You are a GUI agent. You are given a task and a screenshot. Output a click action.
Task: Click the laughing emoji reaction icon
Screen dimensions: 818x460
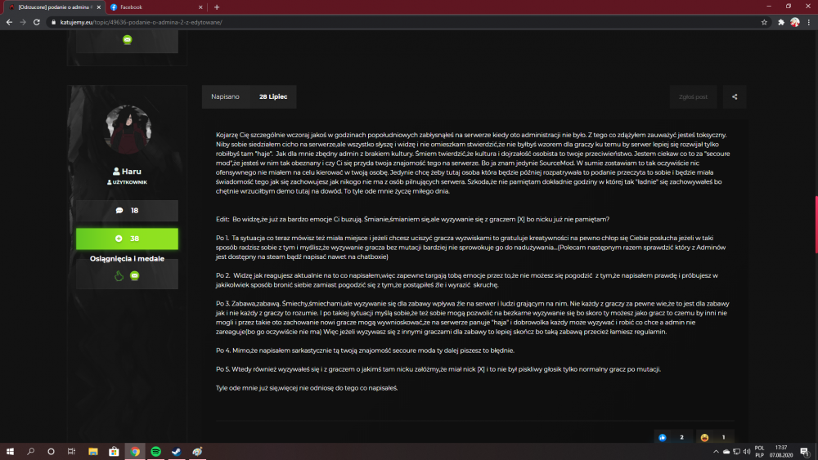coord(704,438)
